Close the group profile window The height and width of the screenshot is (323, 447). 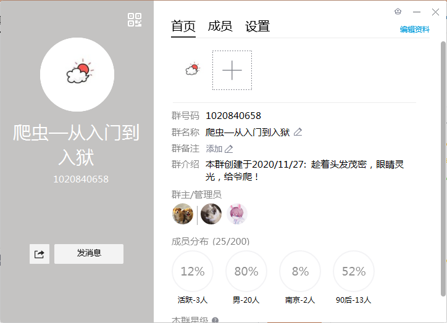tap(435, 12)
